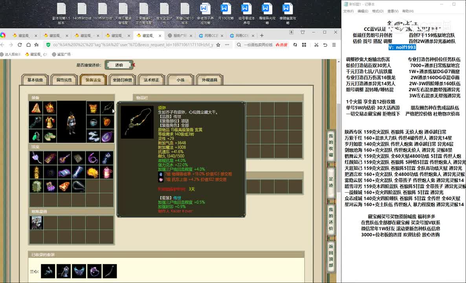Image resolution: width=466 pixels, height=283 pixels.
Task: Click highlighted text V: noif1993 in Notepad
Action: (x=402, y=47)
